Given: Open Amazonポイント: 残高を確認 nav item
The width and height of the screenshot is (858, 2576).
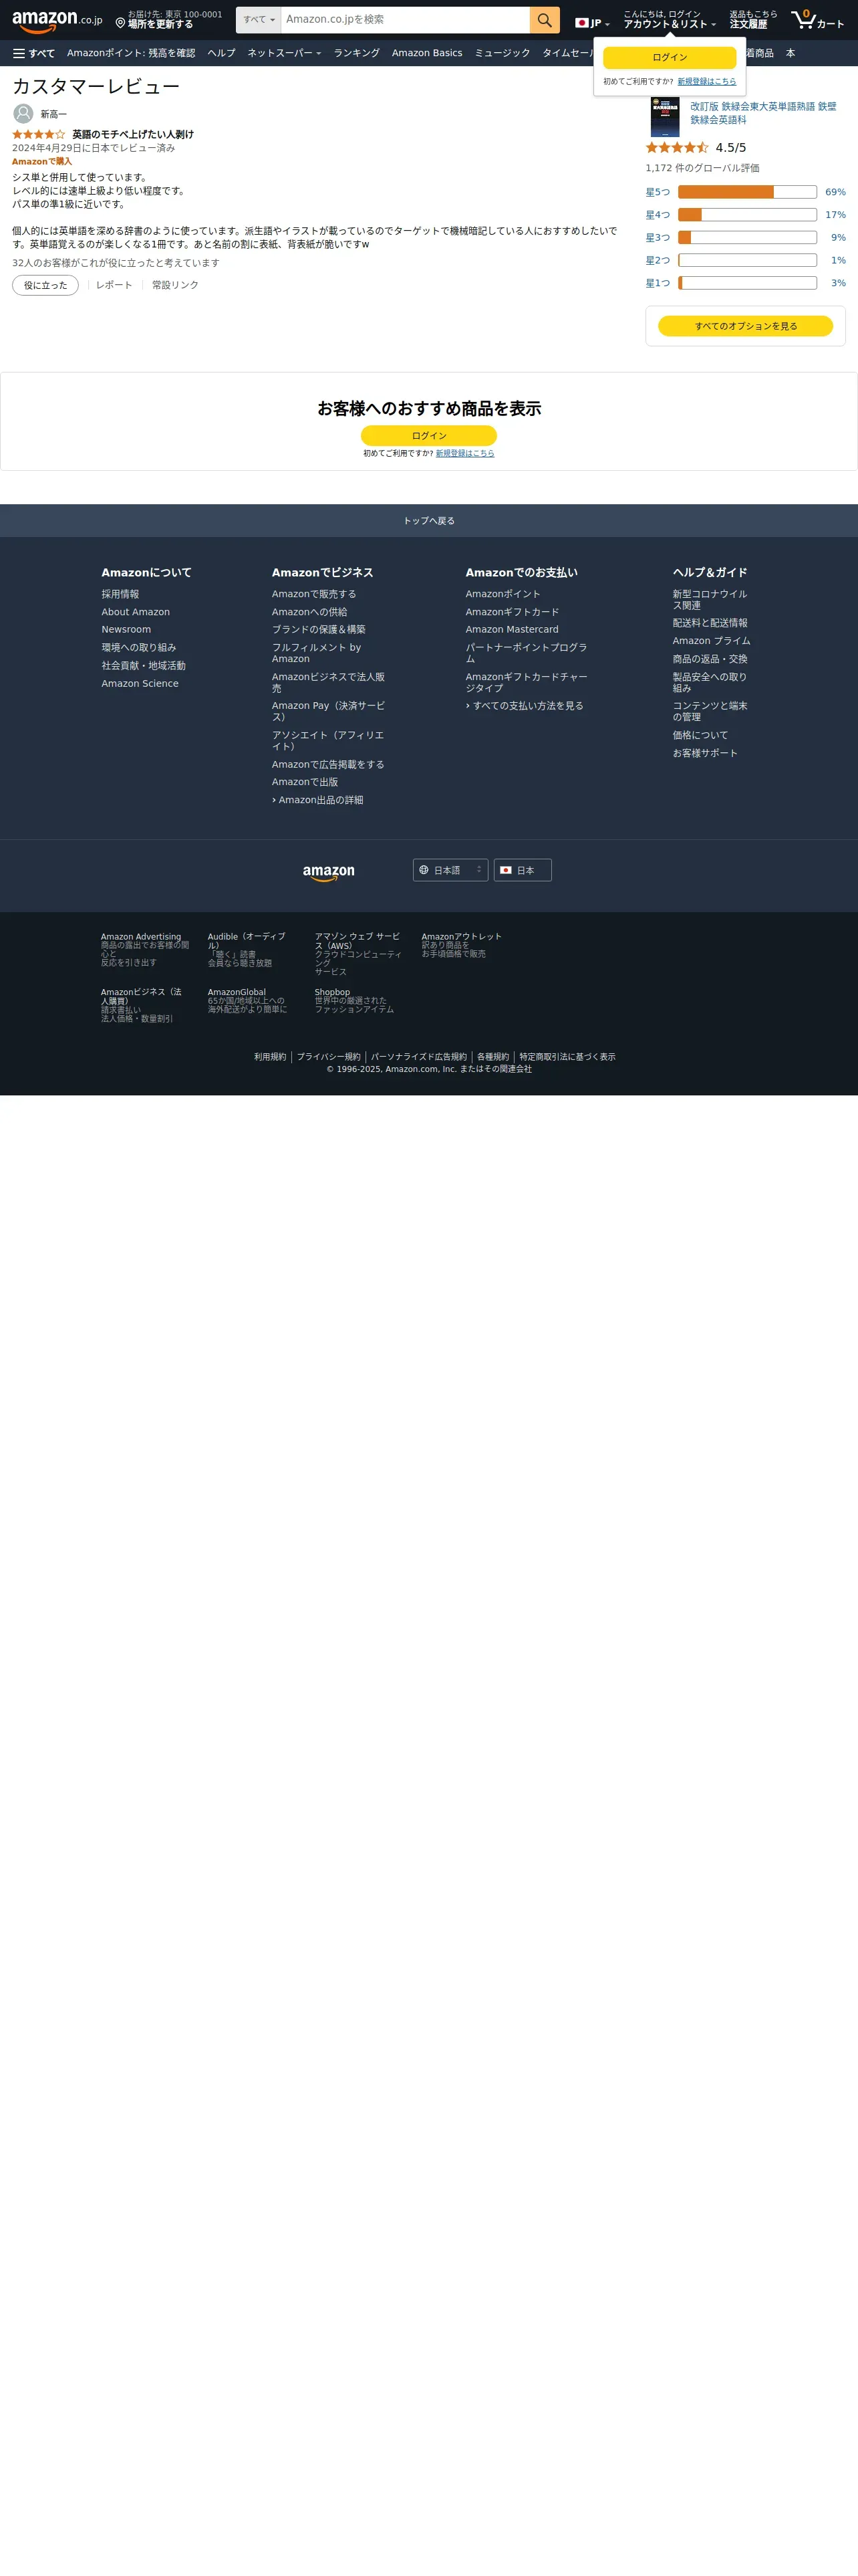Looking at the screenshot, I should [x=131, y=53].
